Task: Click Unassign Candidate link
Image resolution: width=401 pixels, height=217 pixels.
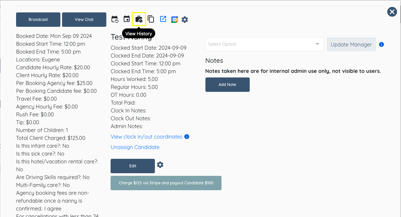Action: [x=135, y=147]
